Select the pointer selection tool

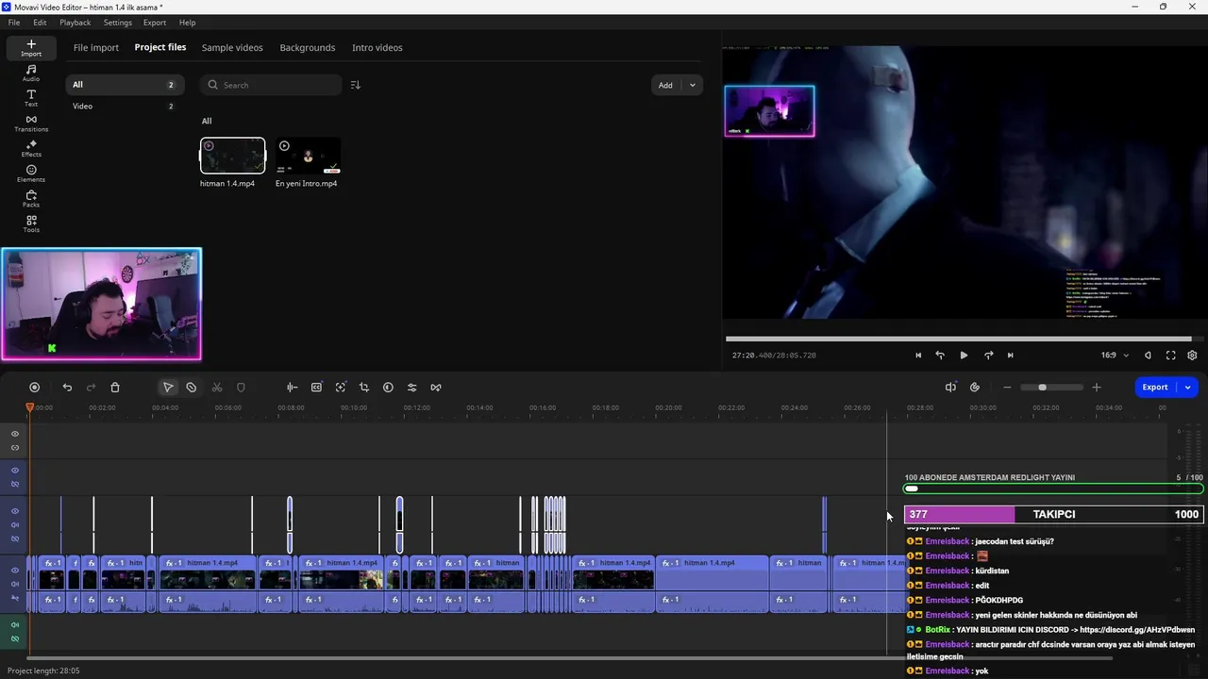click(x=168, y=388)
